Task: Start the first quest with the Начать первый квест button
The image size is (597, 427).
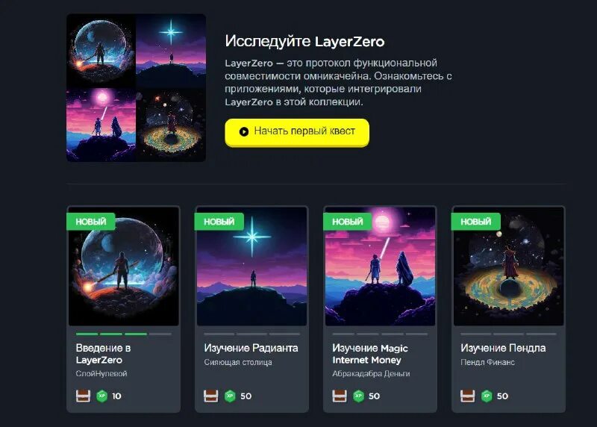Action: [297, 132]
